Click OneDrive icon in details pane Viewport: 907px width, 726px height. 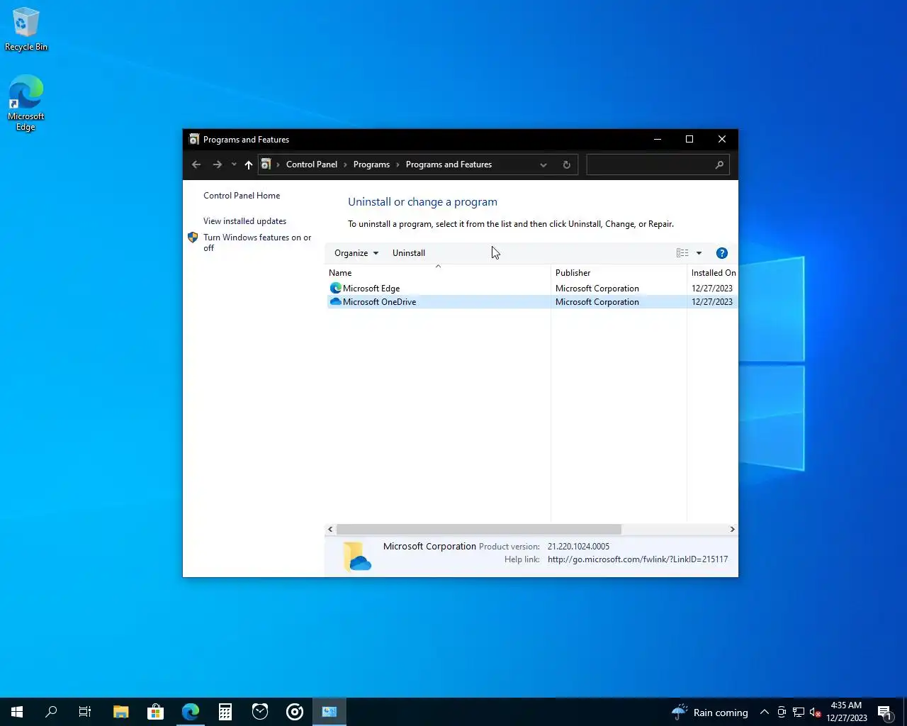coord(356,556)
